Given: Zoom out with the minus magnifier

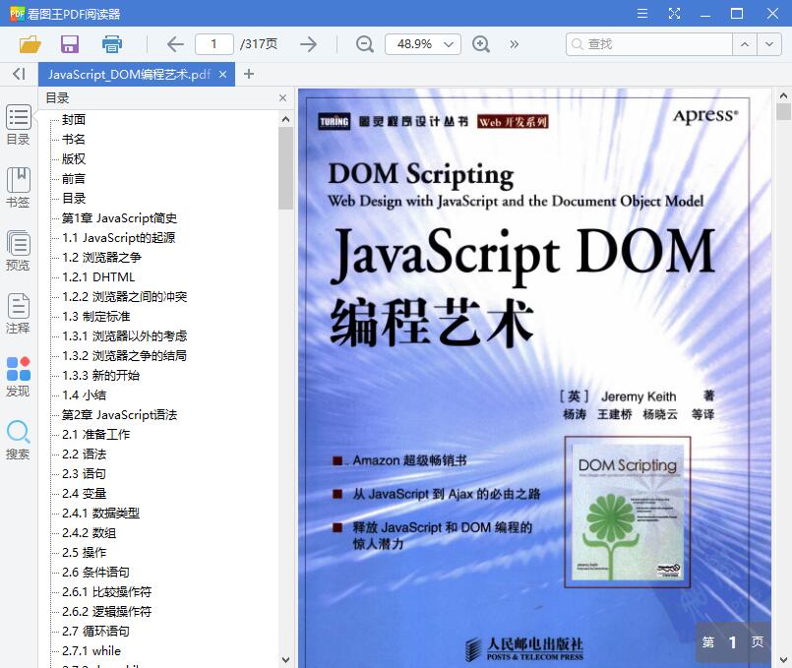Looking at the screenshot, I should coord(364,44).
